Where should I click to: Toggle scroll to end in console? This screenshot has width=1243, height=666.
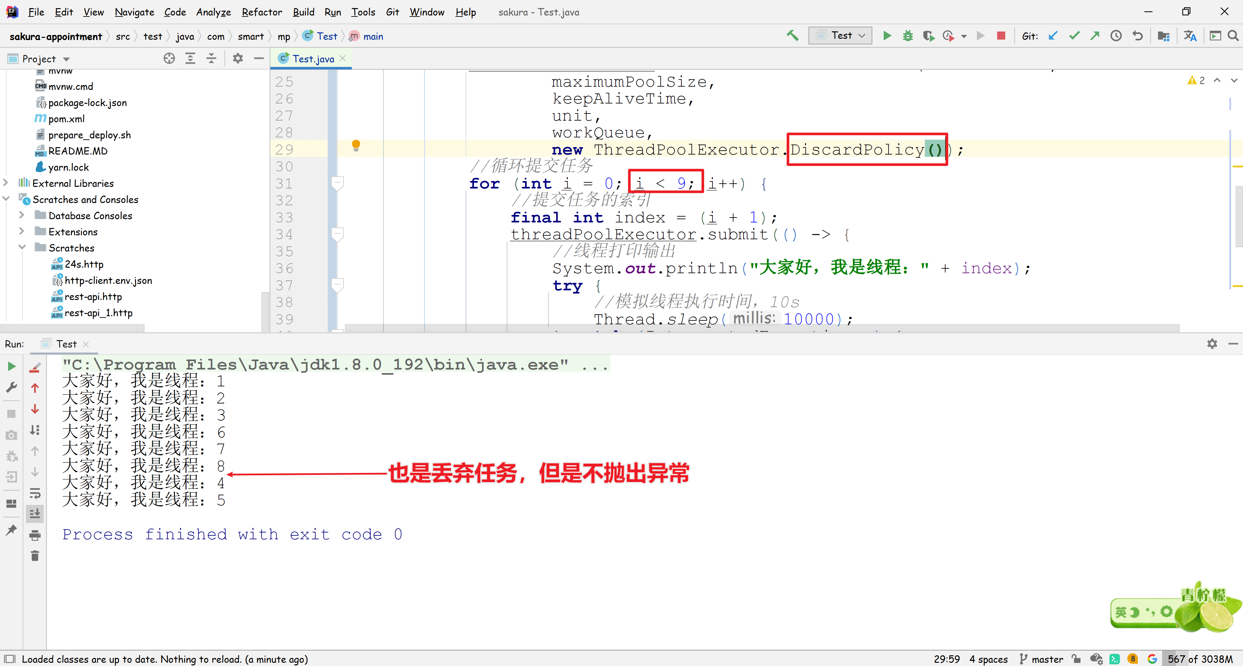(x=35, y=514)
